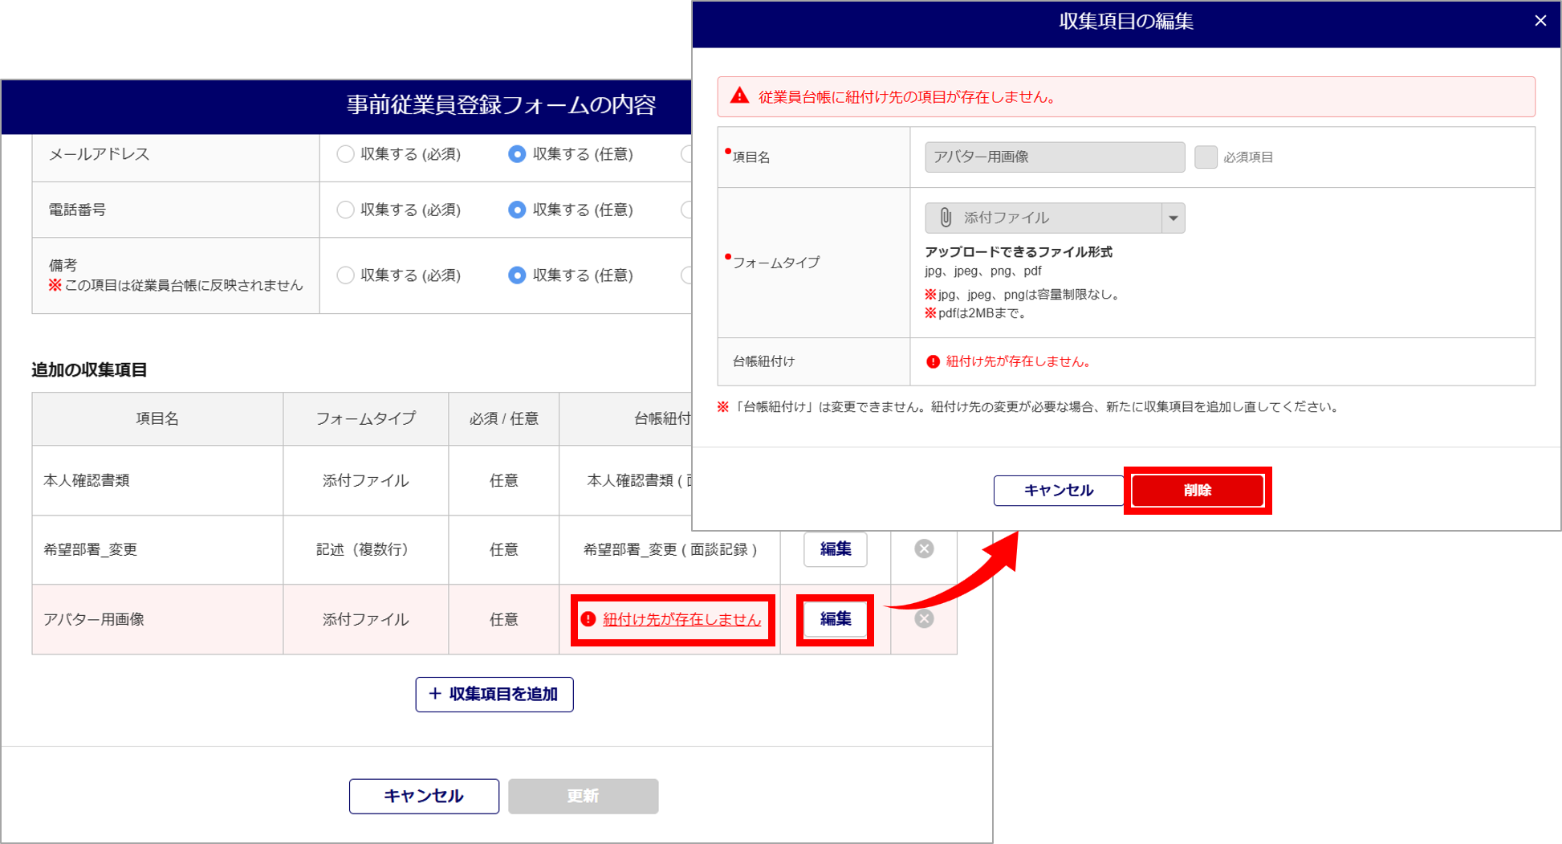
Task: Click the 台帳紐付け label in dialog
Action: [763, 362]
